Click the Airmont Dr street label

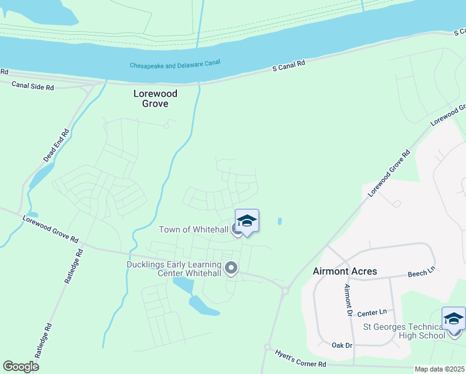tap(348, 300)
